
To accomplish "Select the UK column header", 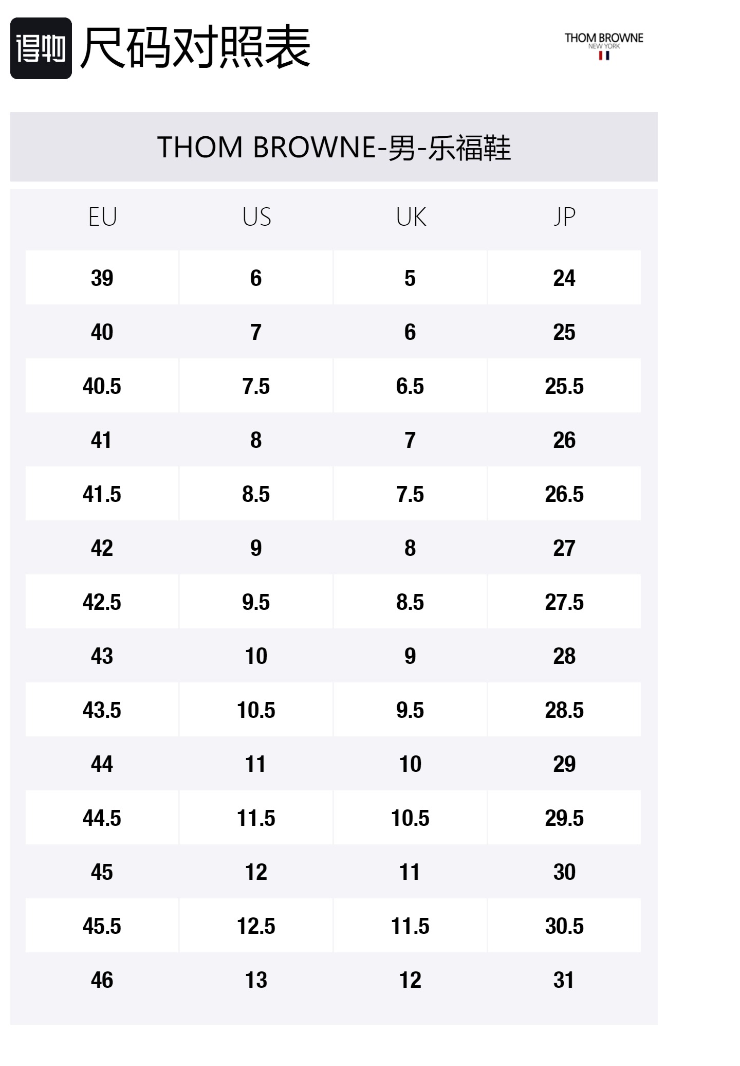I will (411, 217).
